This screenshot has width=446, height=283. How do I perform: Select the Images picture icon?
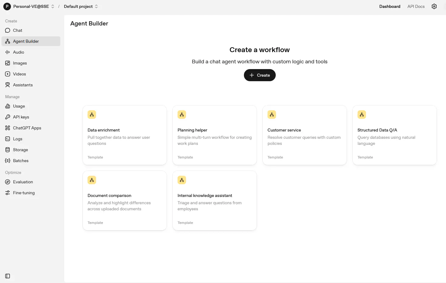coord(8,63)
